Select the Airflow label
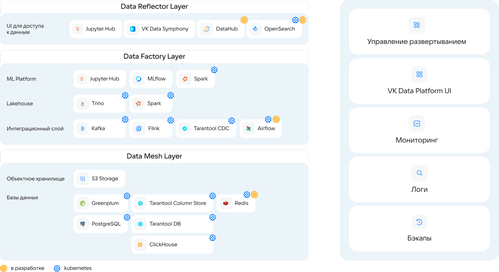The height and width of the screenshot is (272, 499). [266, 128]
